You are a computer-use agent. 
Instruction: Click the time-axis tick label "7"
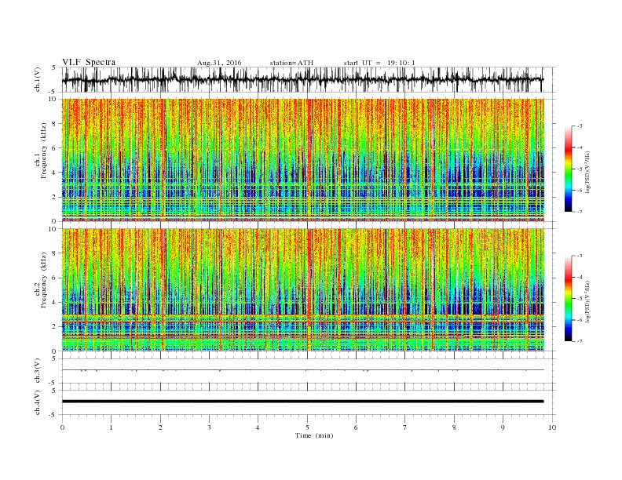click(x=405, y=427)
